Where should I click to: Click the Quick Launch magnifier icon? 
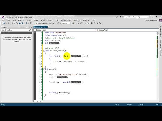pos(148,17)
